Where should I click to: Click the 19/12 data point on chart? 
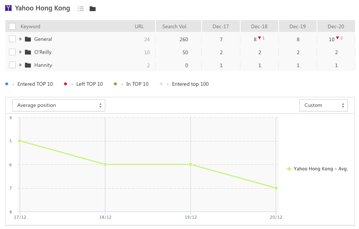tap(190, 164)
